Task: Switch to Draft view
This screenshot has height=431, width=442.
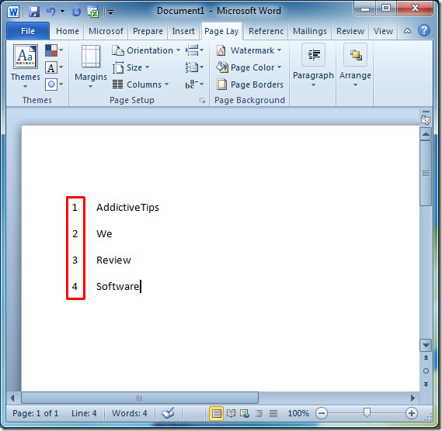Action: [x=273, y=413]
